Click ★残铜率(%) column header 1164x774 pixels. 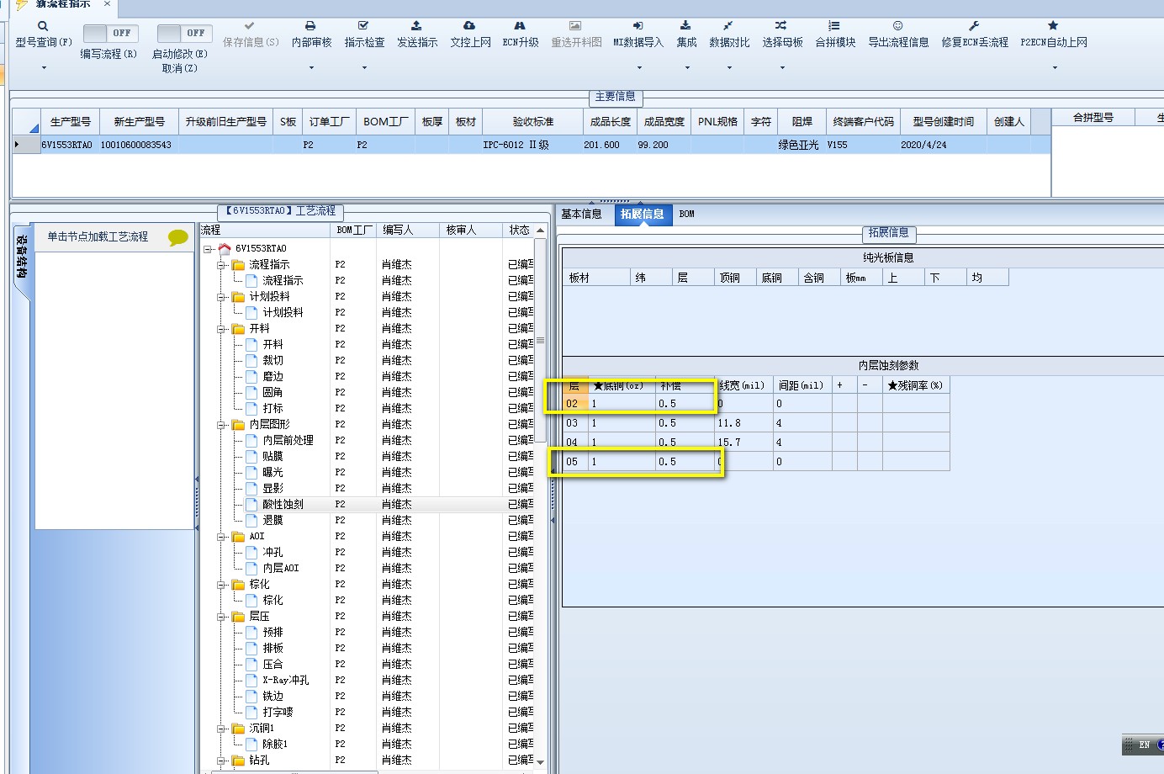pos(916,385)
